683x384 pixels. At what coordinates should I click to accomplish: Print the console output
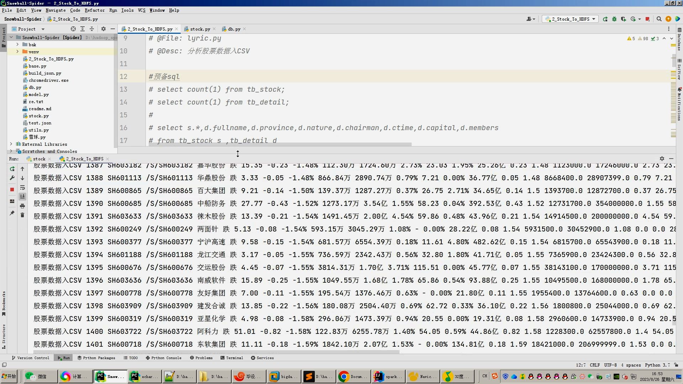pos(22,206)
